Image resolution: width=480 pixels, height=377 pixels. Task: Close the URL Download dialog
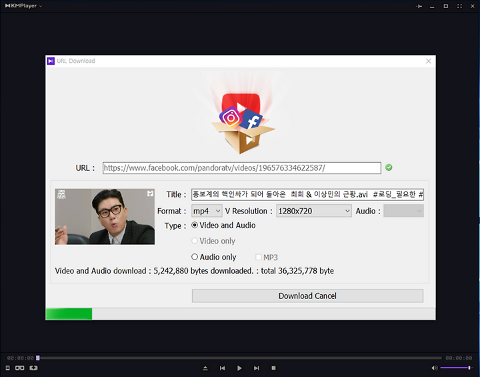[x=428, y=61]
